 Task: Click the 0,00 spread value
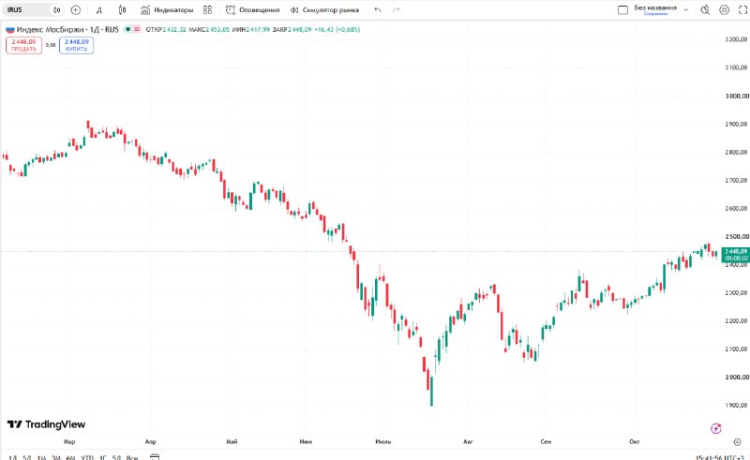(x=51, y=45)
